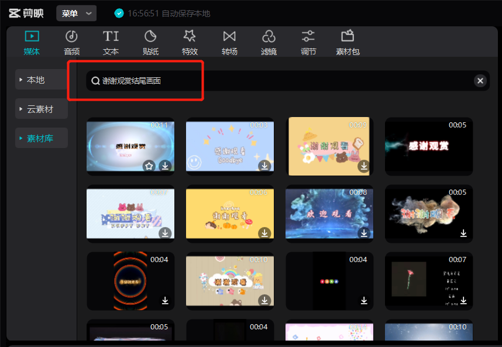Open the 素材包 material pack tab
This screenshot has width=502, height=347.
coord(348,43)
